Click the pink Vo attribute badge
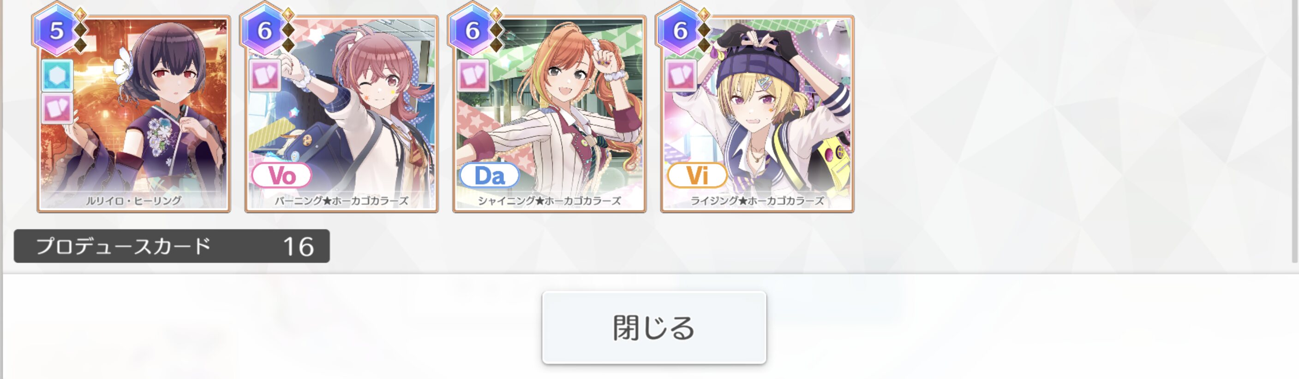The height and width of the screenshot is (379, 1299). 281,175
